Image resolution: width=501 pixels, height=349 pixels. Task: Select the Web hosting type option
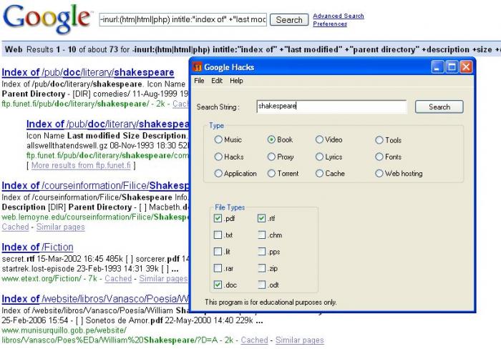pos(379,173)
